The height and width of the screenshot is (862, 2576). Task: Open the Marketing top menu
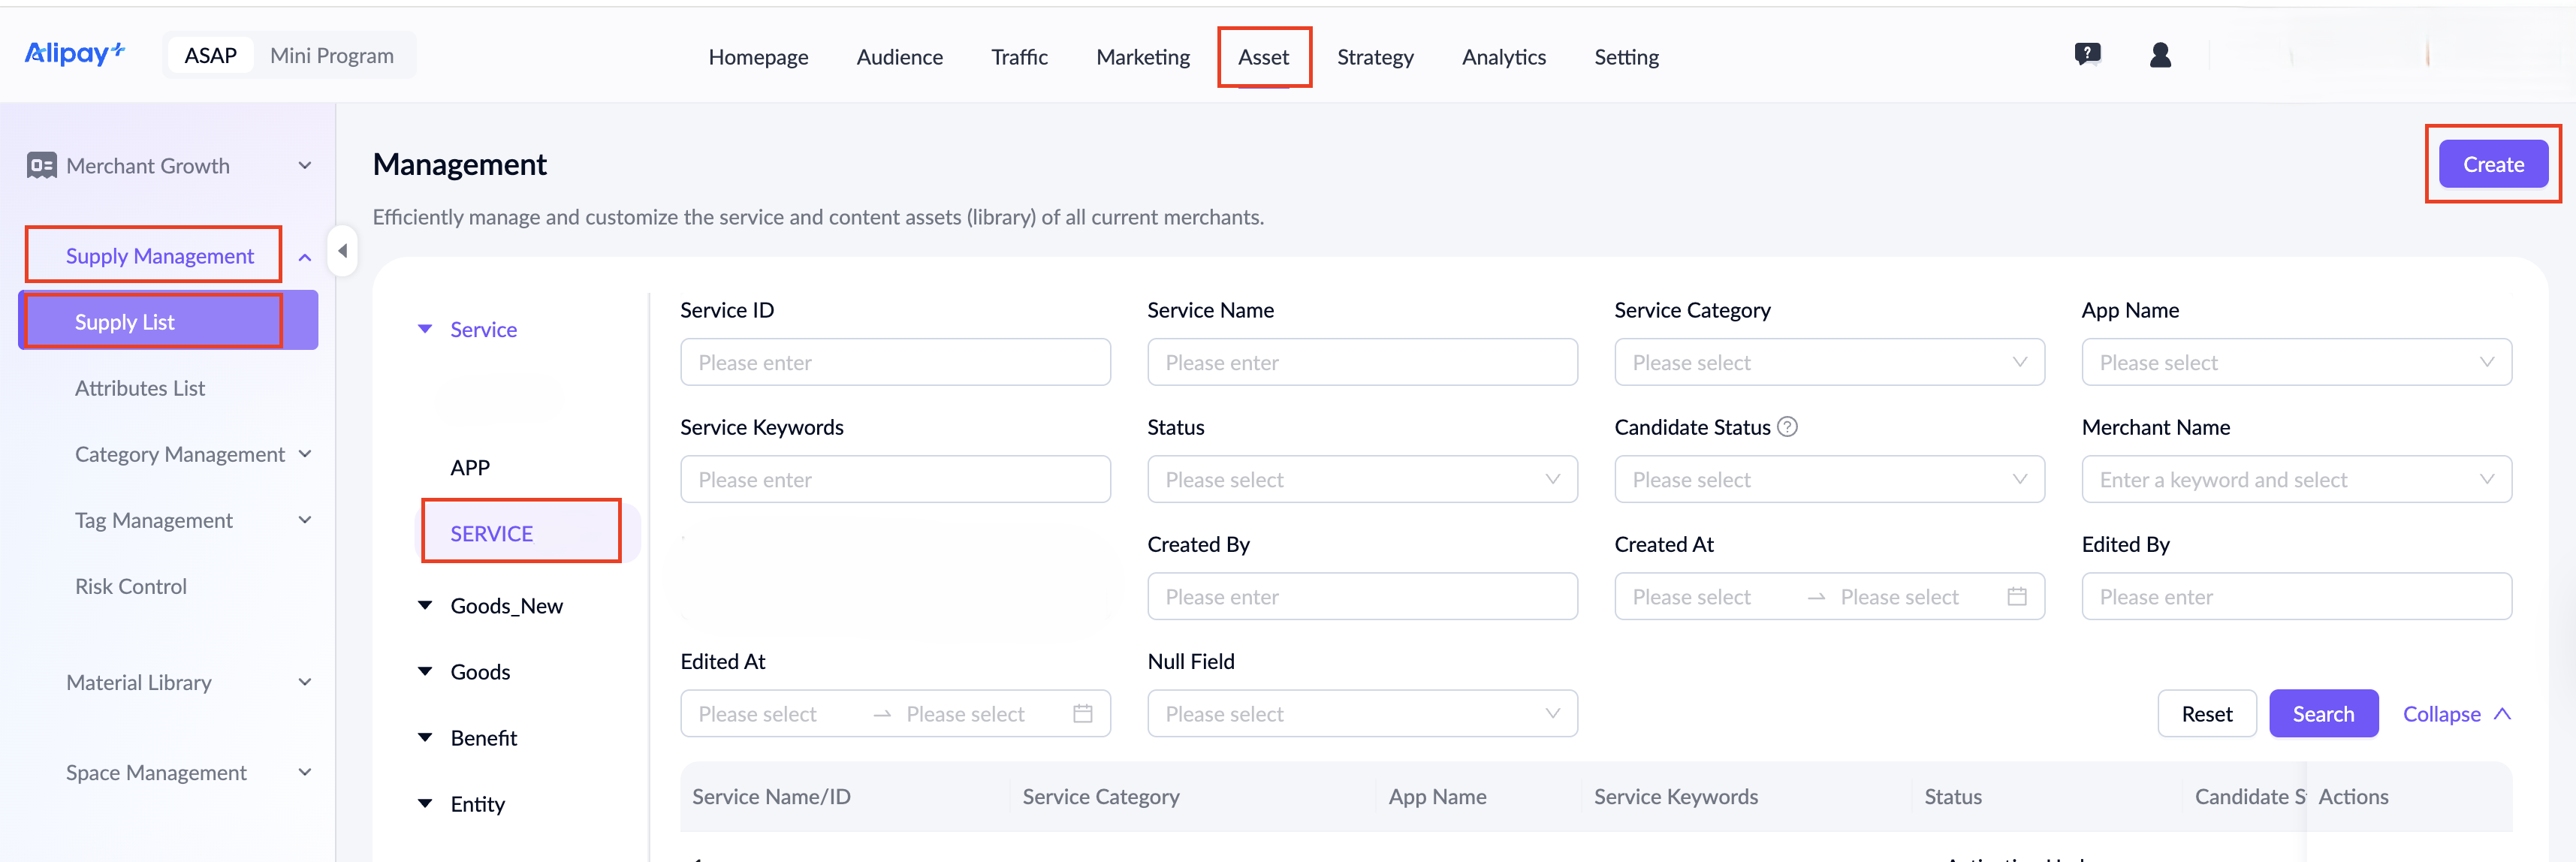(x=1142, y=57)
